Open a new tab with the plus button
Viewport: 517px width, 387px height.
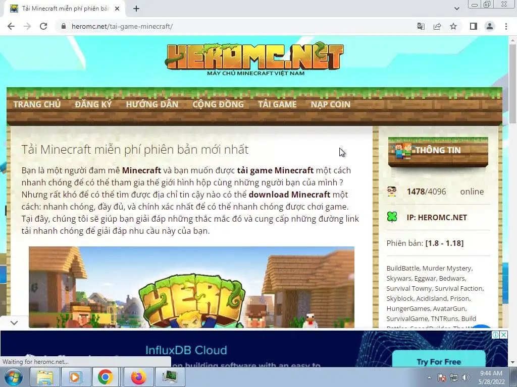click(x=136, y=9)
